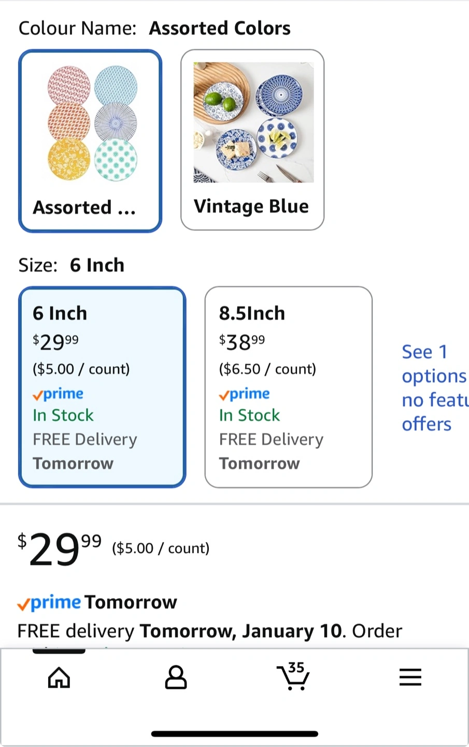
Task: Select the Assorted Colors swatch
Action: (90, 141)
